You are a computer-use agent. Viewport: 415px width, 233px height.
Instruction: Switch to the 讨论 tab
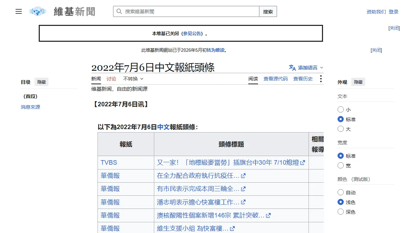(x=111, y=79)
